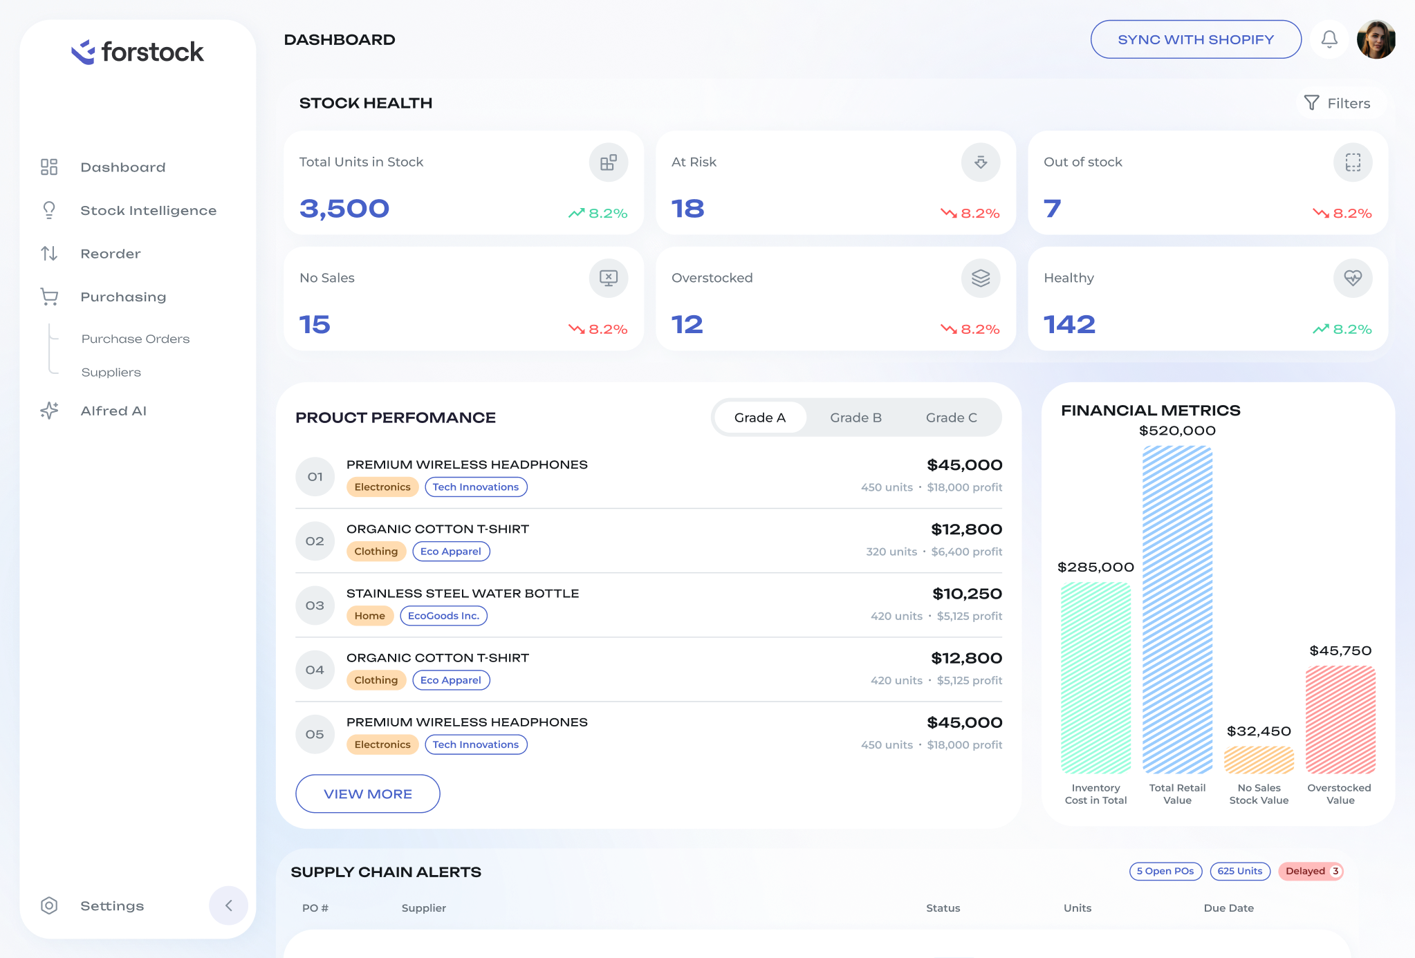
Task: Click the Healthy heart icon
Action: click(x=1352, y=279)
